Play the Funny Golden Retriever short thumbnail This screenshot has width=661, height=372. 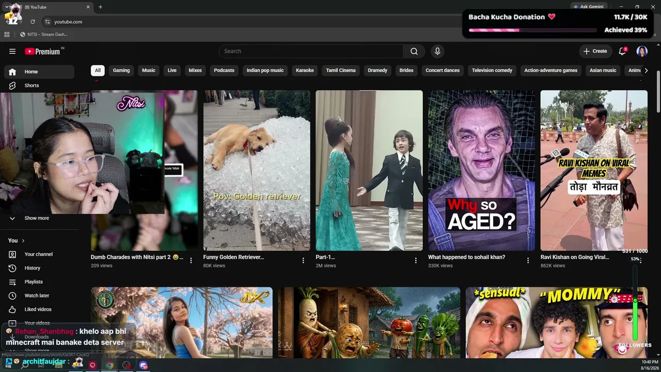tap(257, 171)
